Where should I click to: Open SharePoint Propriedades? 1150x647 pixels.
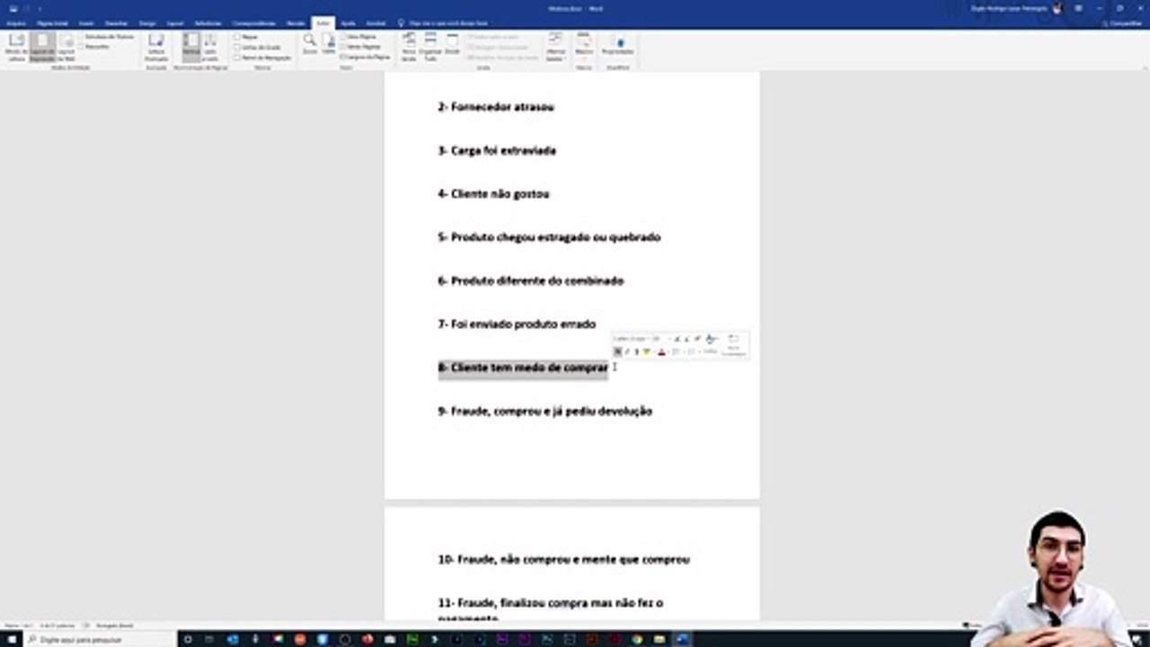click(618, 45)
